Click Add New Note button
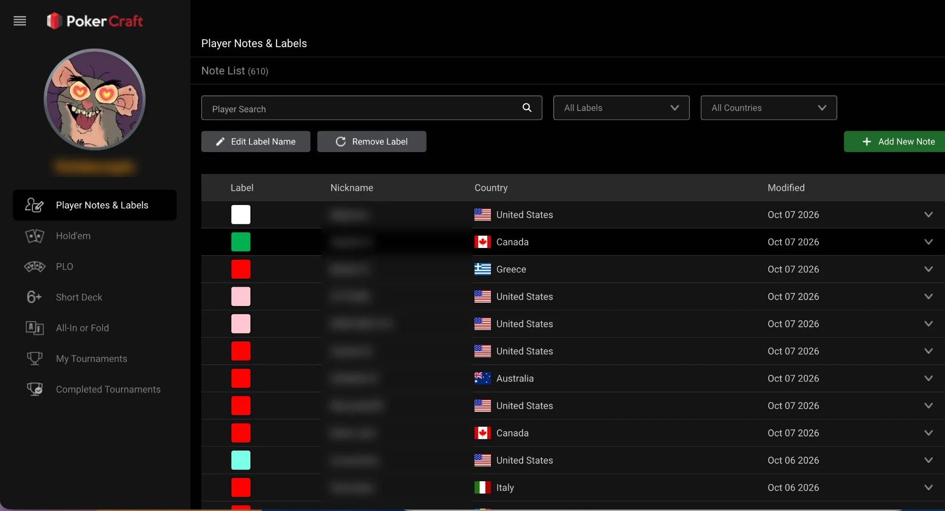 (x=894, y=142)
